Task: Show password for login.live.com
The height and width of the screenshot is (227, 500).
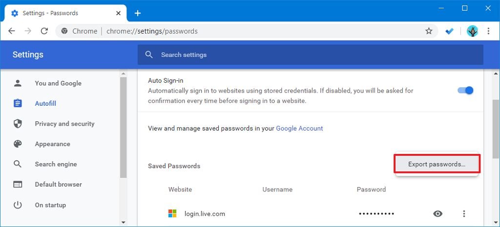Action: click(x=438, y=213)
